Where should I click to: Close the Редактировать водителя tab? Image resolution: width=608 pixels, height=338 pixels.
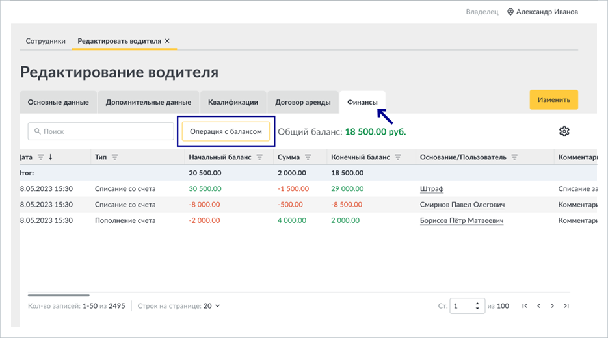click(x=167, y=41)
